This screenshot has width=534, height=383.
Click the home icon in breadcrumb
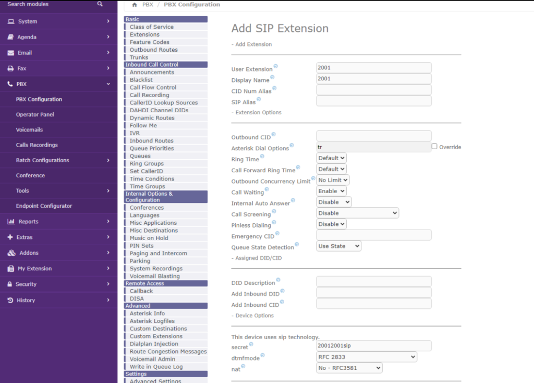click(135, 5)
